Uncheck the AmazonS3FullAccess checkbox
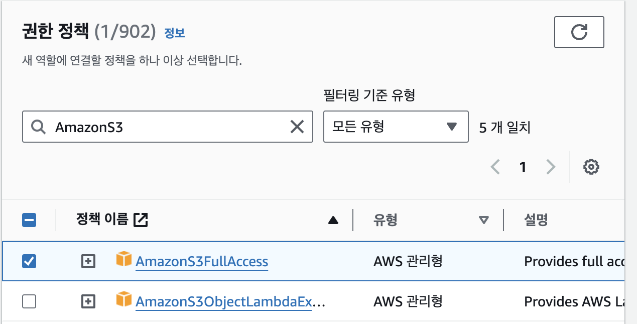The height and width of the screenshot is (324, 637). 30,261
